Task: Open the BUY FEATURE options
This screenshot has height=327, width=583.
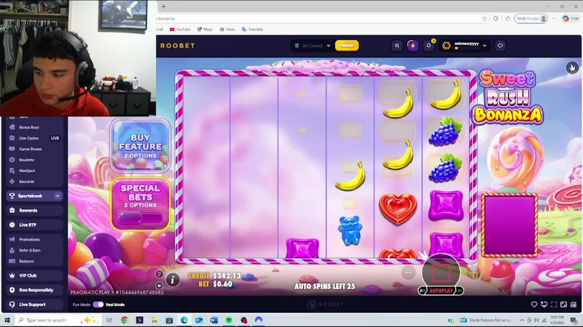Action: tap(140, 145)
